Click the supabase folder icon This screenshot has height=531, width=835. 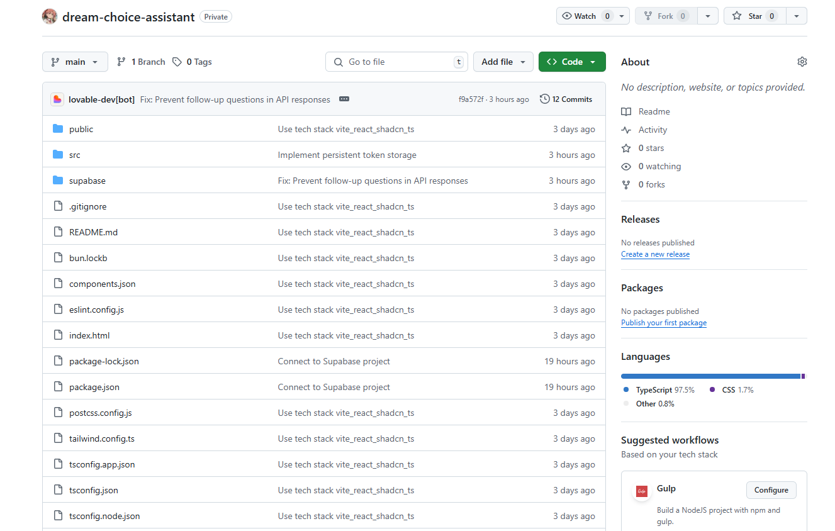(x=58, y=181)
